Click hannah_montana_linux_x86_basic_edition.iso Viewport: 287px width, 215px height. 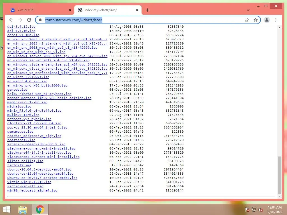(x=49, y=98)
